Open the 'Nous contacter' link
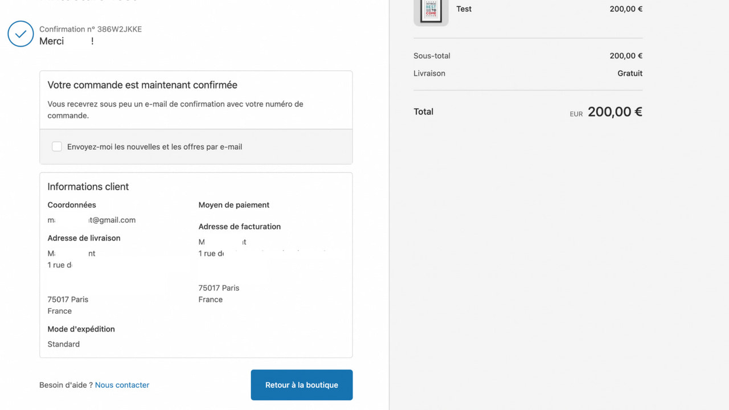The width and height of the screenshot is (729, 410). [122, 385]
